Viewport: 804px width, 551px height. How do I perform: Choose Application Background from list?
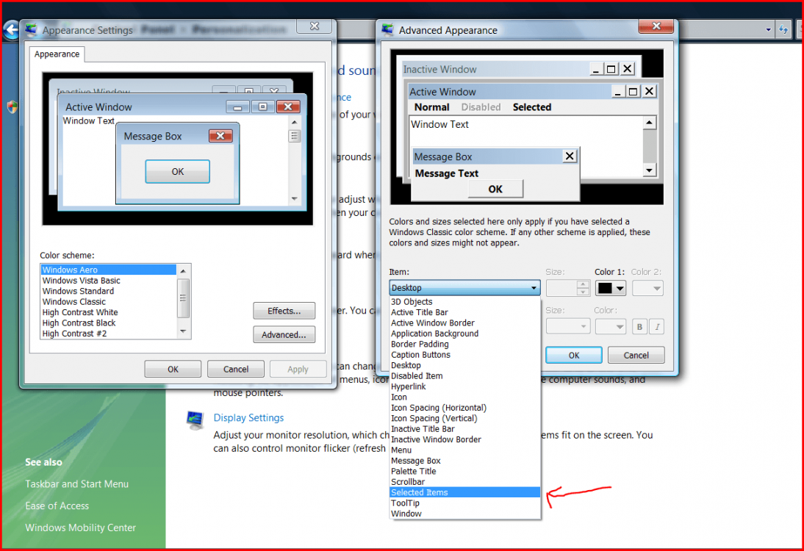[464, 334]
